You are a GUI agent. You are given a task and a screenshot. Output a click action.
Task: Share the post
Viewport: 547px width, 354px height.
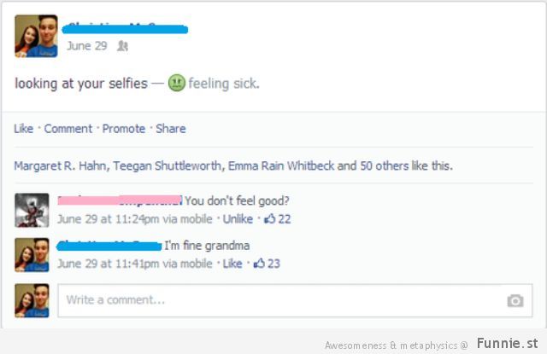click(171, 129)
